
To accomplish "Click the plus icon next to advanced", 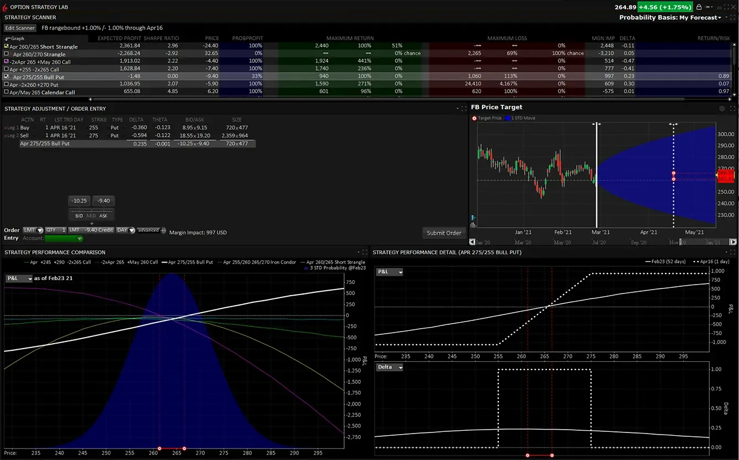I will (163, 230).
